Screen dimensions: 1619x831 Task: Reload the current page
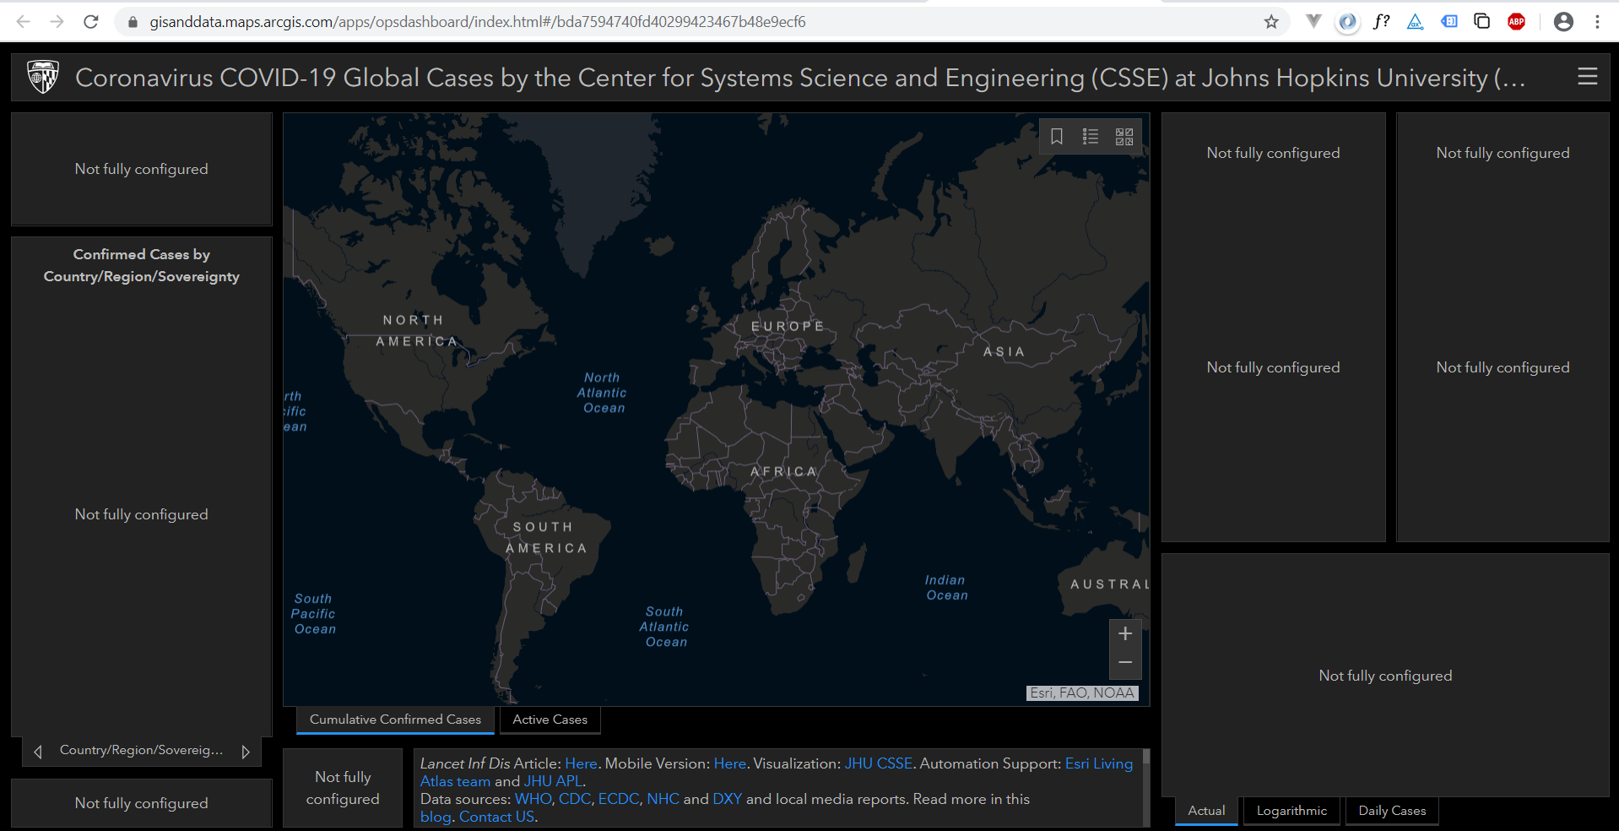pos(91,22)
